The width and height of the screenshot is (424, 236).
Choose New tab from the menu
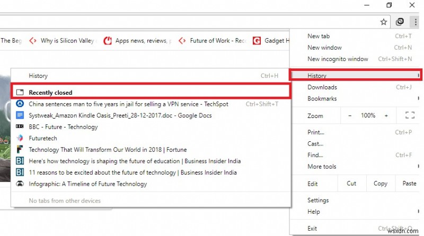click(355, 36)
